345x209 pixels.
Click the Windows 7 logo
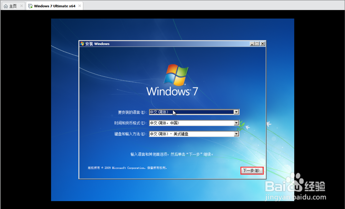tap(172, 80)
